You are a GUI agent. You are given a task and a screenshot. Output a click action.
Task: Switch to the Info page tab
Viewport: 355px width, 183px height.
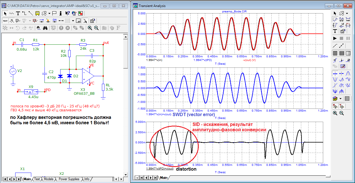point(87,179)
